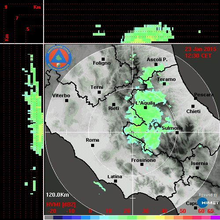Click the Sulmona city marker
Viewport: 220px width, 220px height.
(x=177, y=132)
